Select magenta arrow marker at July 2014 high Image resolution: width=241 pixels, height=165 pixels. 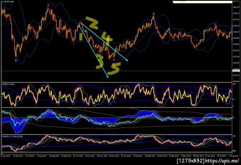[215, 24]
